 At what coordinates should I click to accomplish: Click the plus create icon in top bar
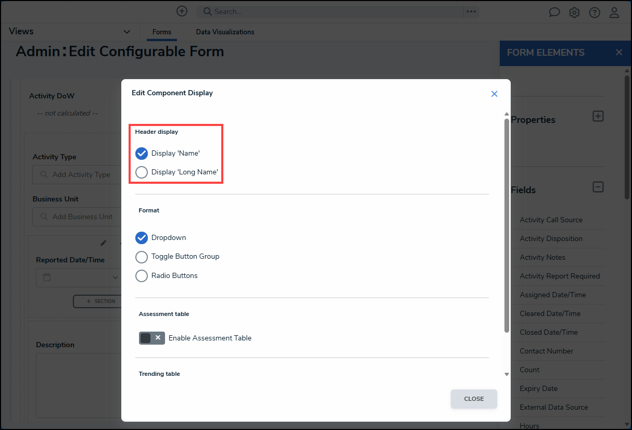pyautogui.click(x=182, y=11)
